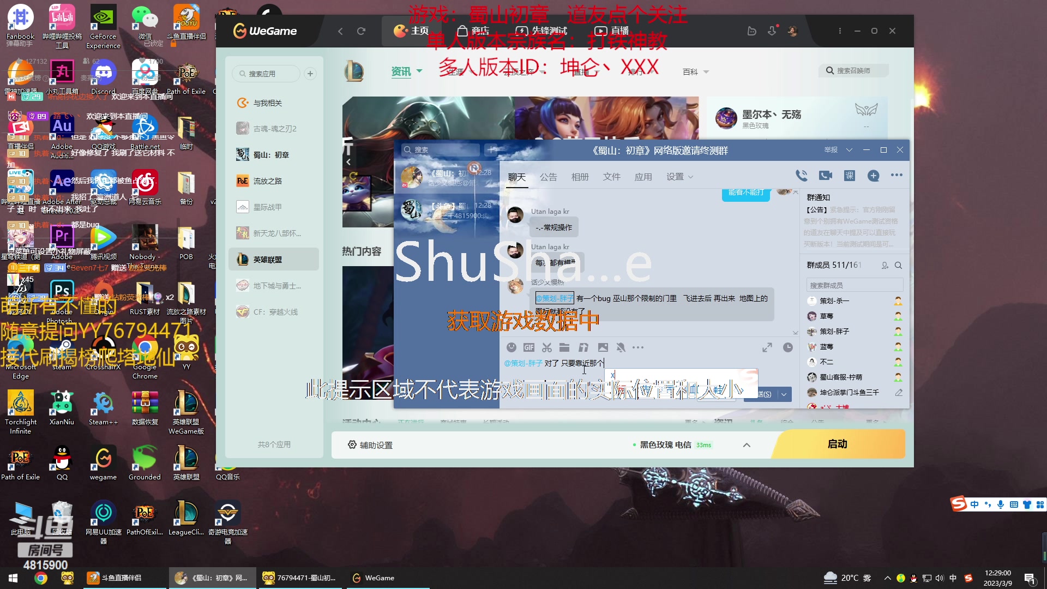Click the folder send-file icon in chat
Viewport: 1047px width, 589px height.
(x=564, y=347)
